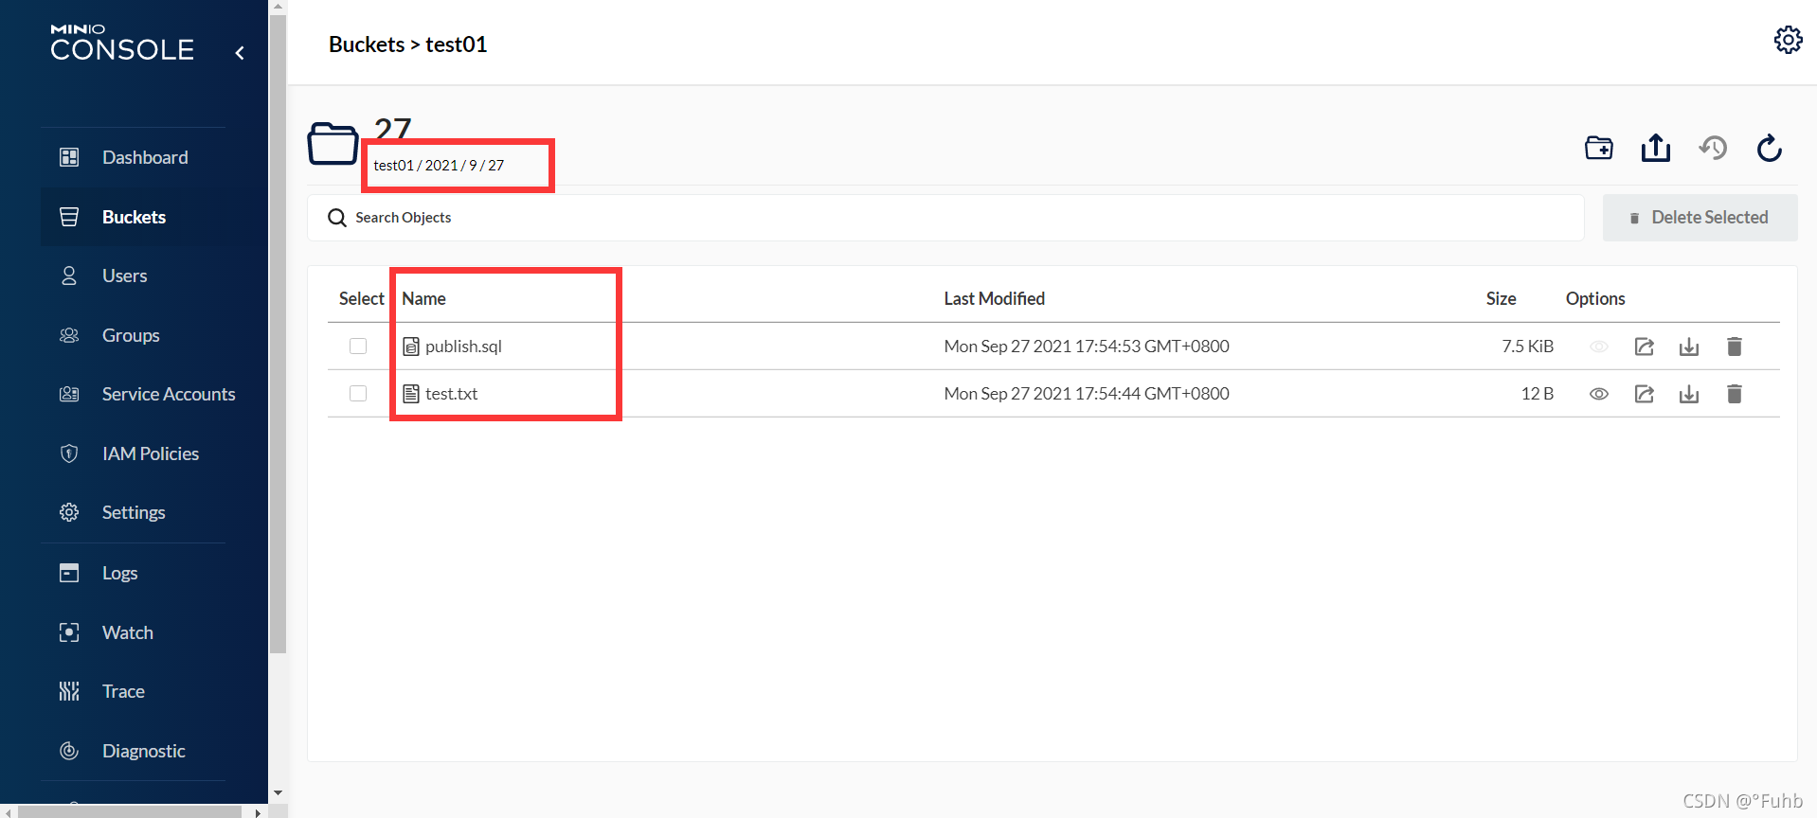Click the create new folder icon
The width and height of the screenshot is (1817, 818).
pyautogui.click(x=1599, y=148)
